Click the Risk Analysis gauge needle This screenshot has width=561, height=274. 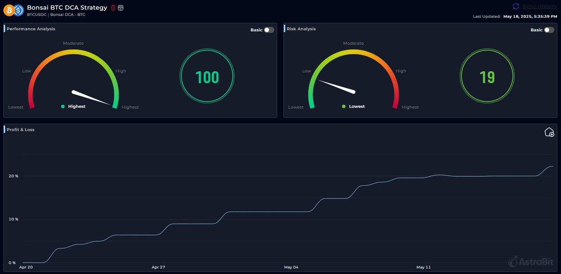point(336,86)
